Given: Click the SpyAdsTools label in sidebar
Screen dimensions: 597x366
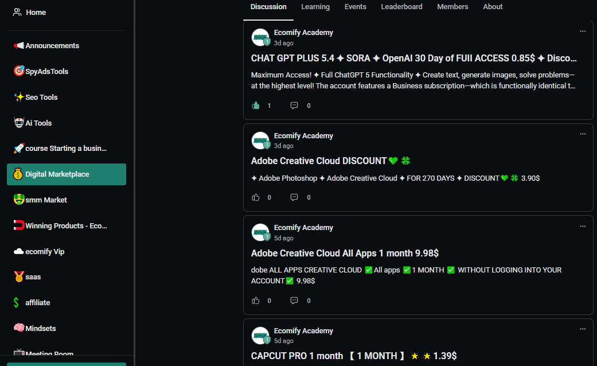Looking at the screenshot, I should [47, 72].
